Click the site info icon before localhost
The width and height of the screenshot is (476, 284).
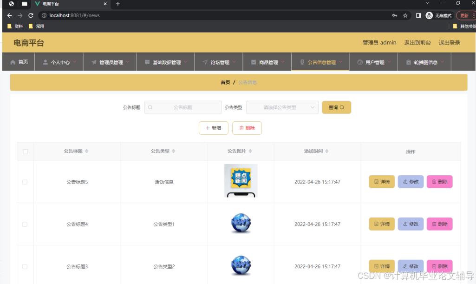[44, 15]
